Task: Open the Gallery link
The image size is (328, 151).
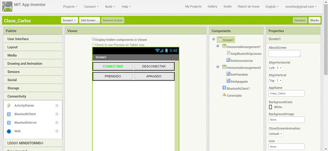Action: pos(212,7)
